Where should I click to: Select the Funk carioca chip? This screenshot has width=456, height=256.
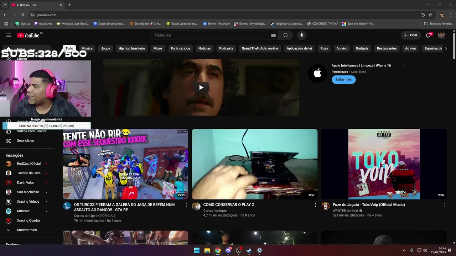click(x=180, y=48)
